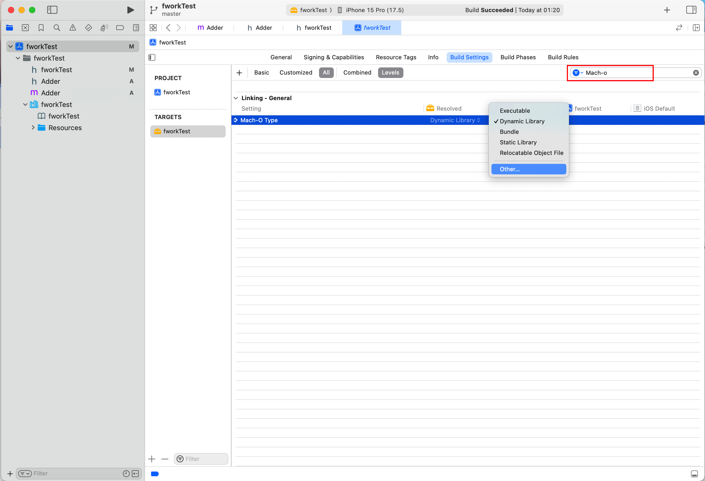
Task: Switch to Signing & Capabilities tab
Action: click(x=334, y=57)
